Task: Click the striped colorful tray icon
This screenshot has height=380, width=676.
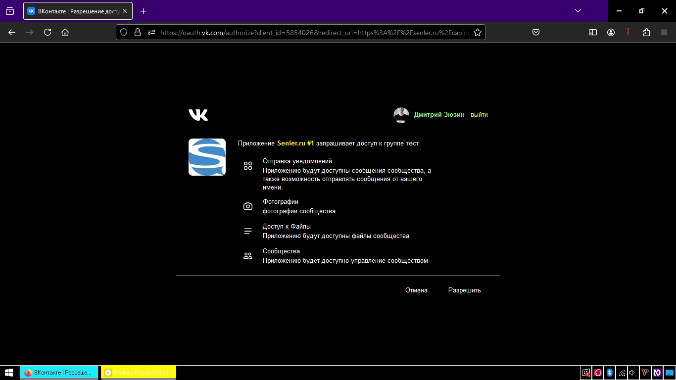Action: click(x=645, y=373)
